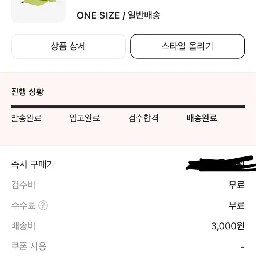Click the 3,000원 shipping fee amount
256x256 pixels.
[228, 226]
